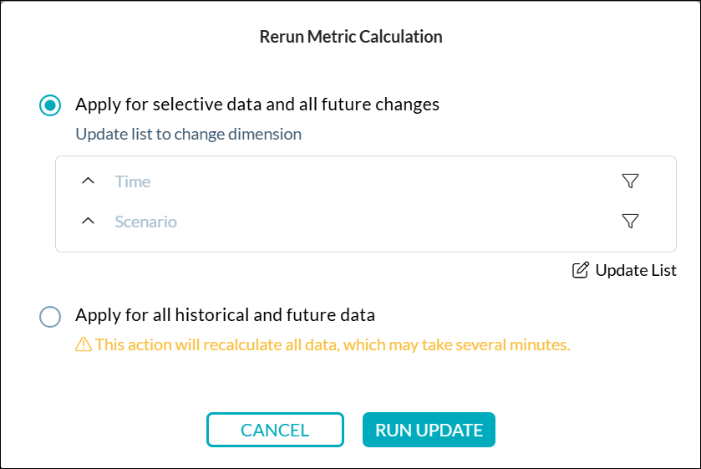Click the empty middle of the Time row
Viewport: 701px width, 469px height.
(x=376, y=181)
